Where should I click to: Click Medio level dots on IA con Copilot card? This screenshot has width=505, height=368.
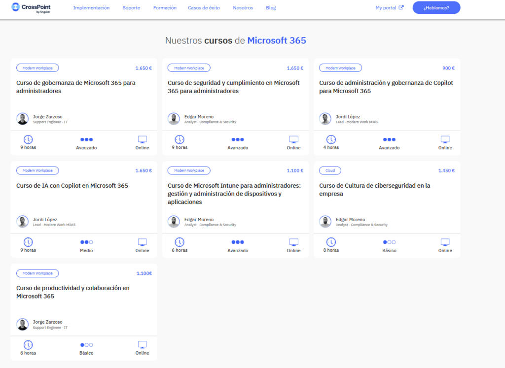86,242
